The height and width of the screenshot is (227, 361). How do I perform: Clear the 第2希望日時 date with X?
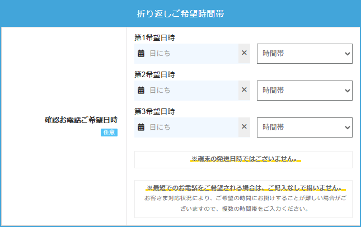tap(244, 90)
